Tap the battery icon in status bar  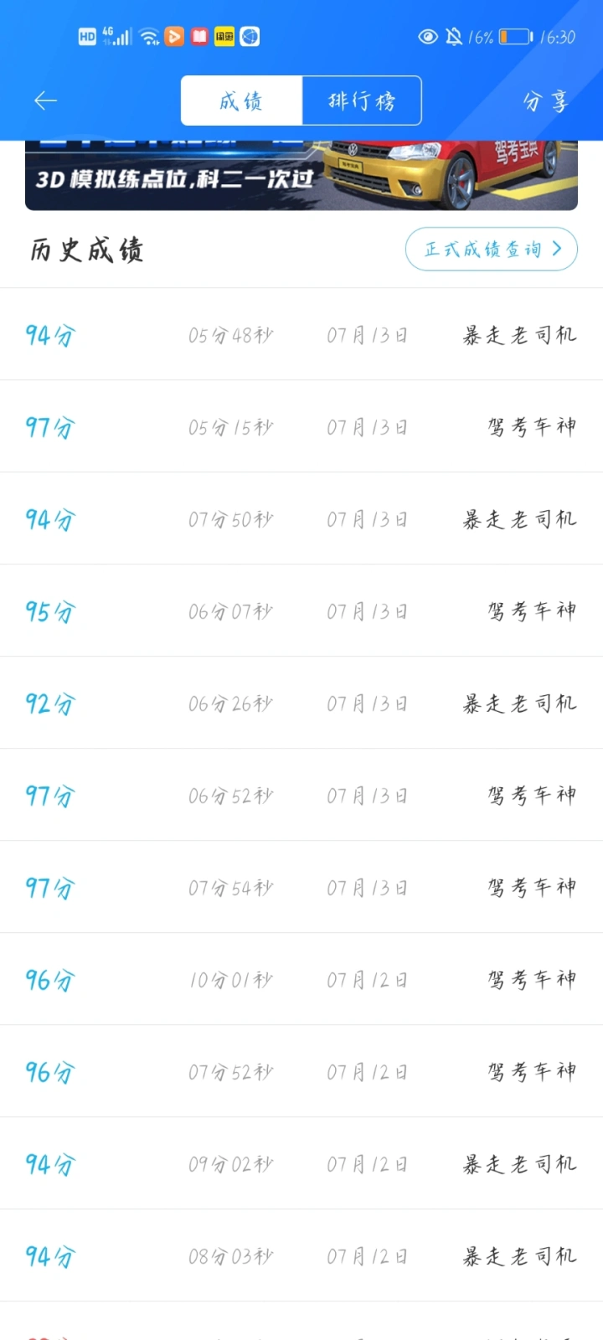pos(516,37)
